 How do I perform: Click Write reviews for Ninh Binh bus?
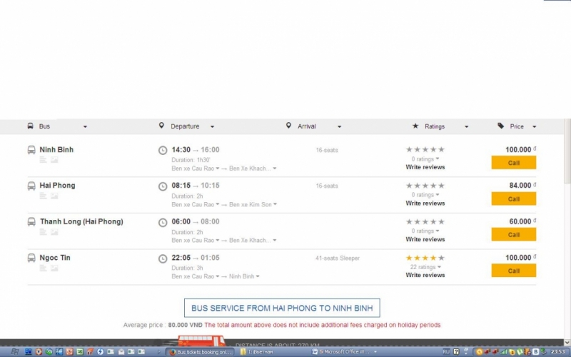pos(425,167)
